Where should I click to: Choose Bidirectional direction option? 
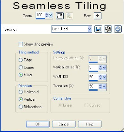21,107
